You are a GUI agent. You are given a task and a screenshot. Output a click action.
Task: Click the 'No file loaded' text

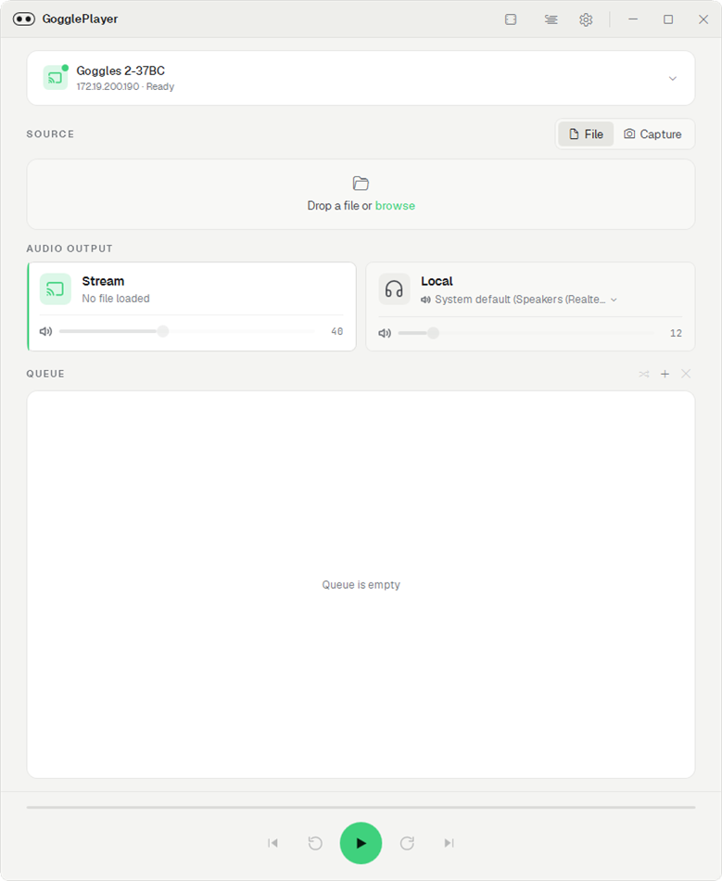(x=116, y=299)
